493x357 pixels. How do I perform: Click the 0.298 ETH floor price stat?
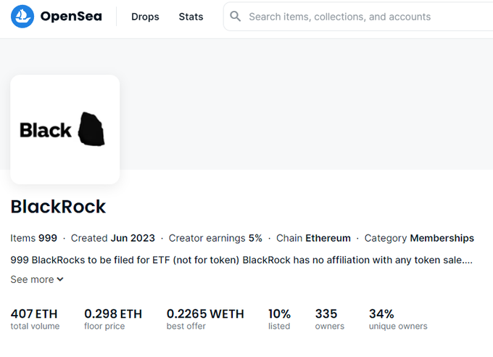(113, 319)
